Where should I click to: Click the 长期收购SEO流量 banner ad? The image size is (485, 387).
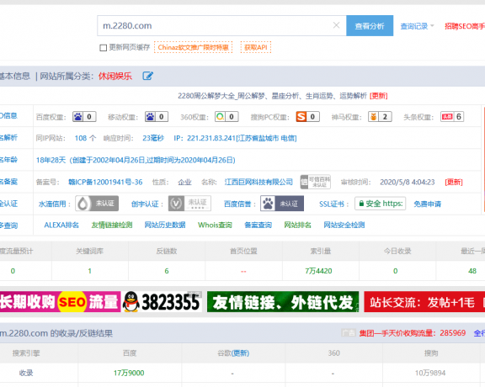coord(61,302)
